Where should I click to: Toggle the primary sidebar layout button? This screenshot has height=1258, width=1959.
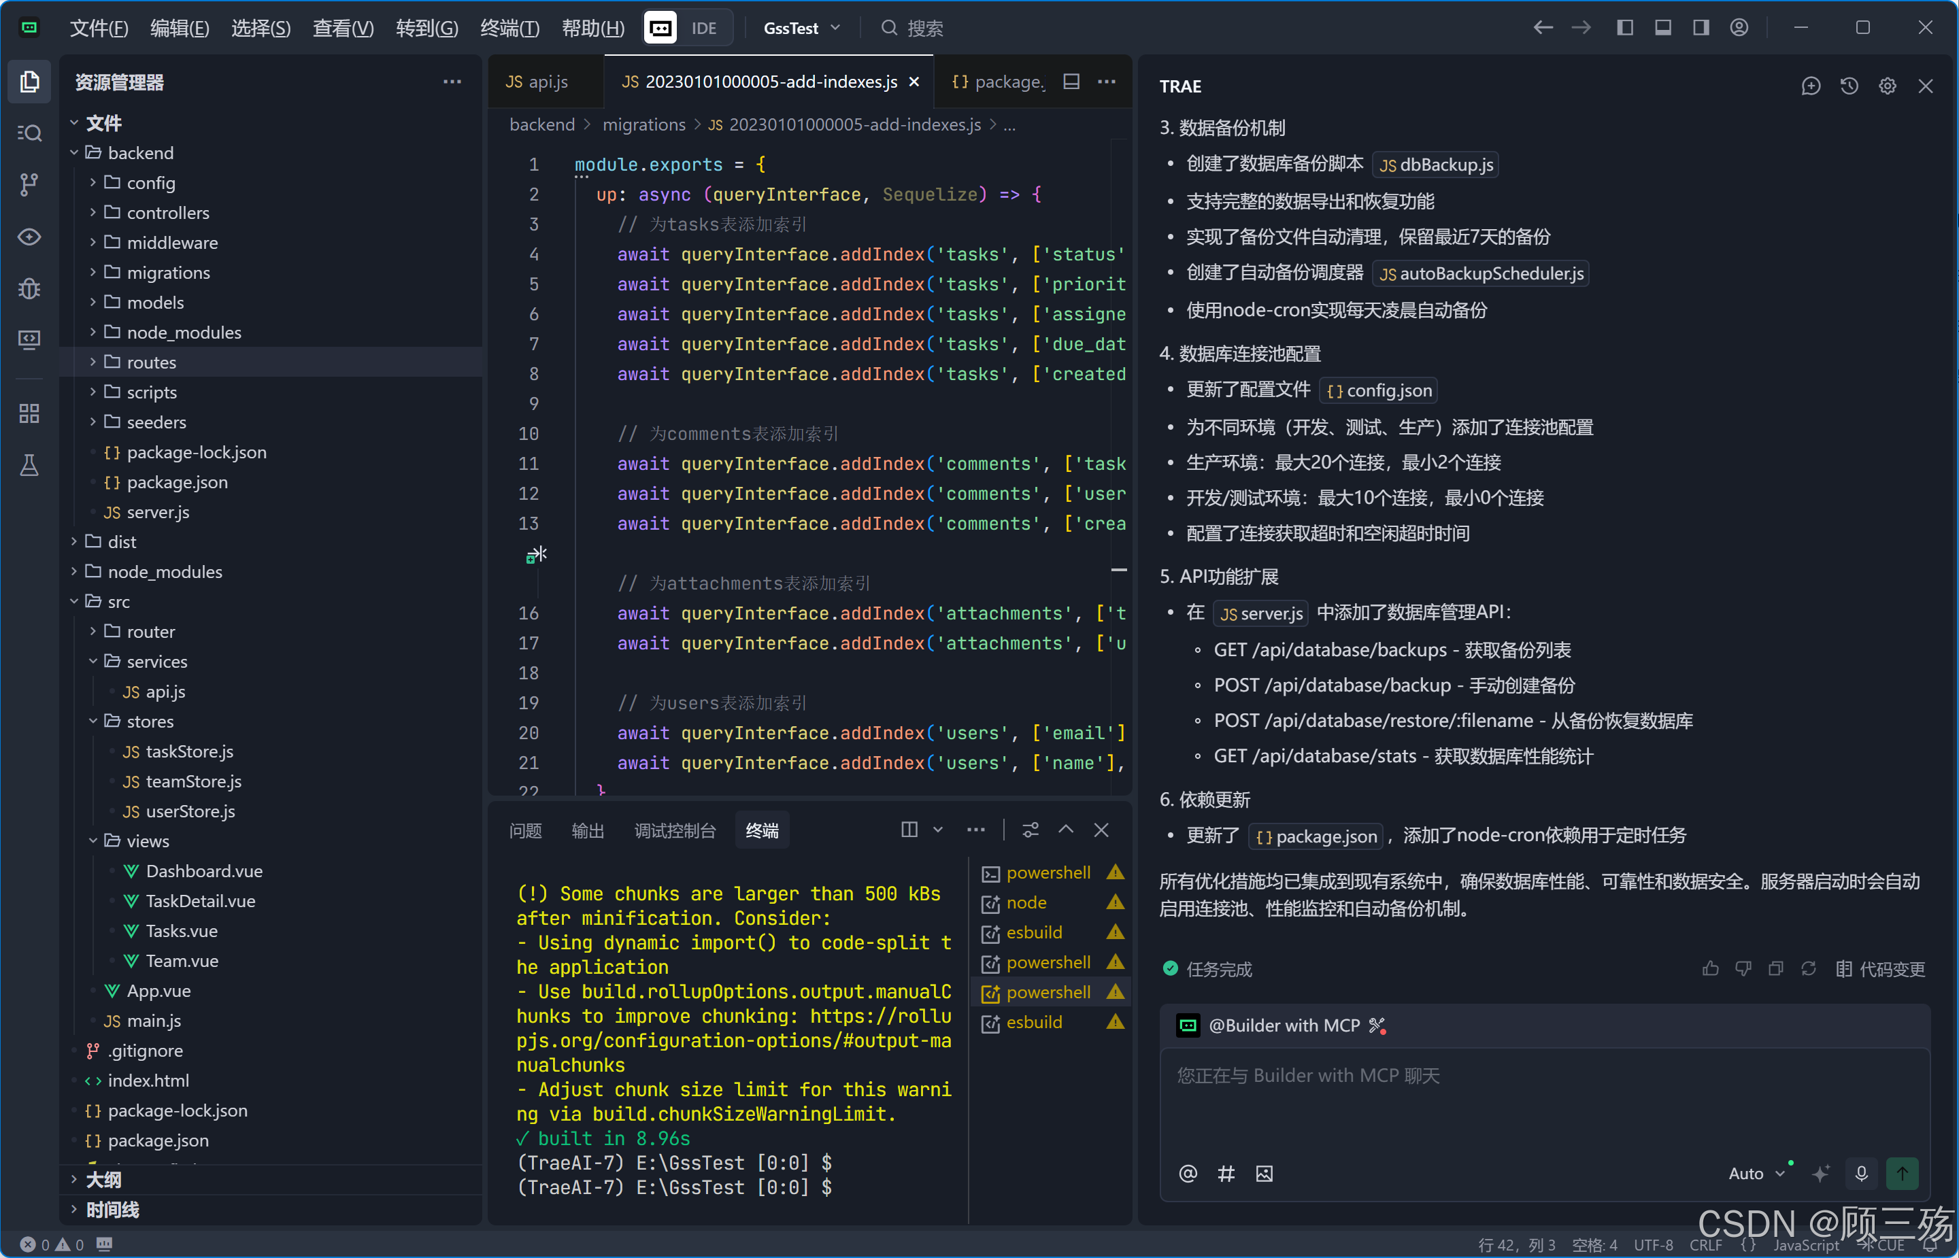[1624, 28]
